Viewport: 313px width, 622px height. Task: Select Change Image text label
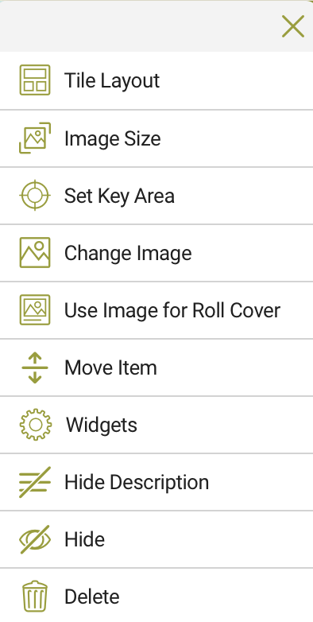point(128,253)
